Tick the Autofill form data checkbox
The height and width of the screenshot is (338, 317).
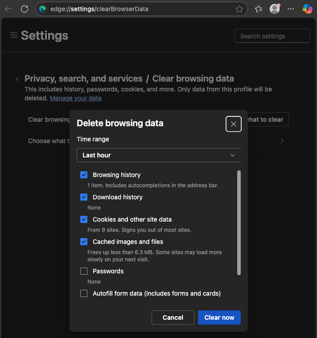tap(84, 293)
